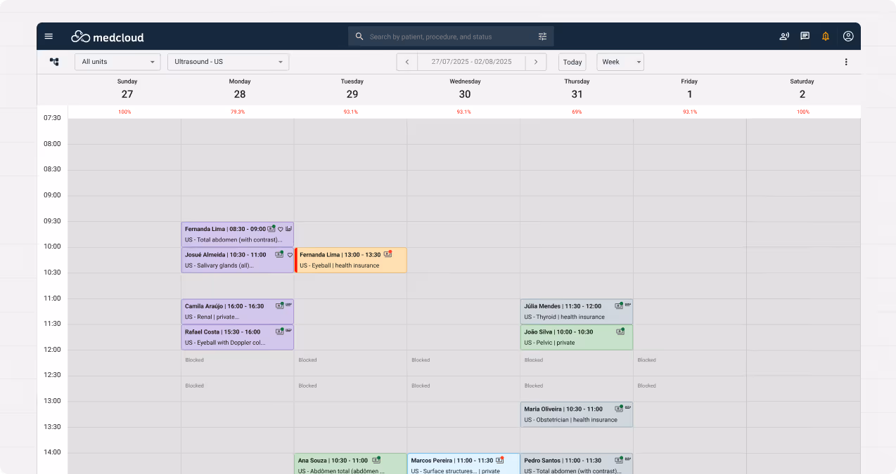
Task: Toggle the heart on Fernanda Lima's Total abdomen appointment
Action: (281, 229)
